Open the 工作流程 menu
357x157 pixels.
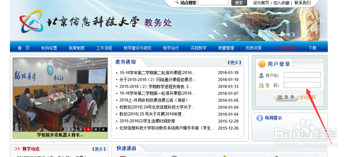pos(104,48)
